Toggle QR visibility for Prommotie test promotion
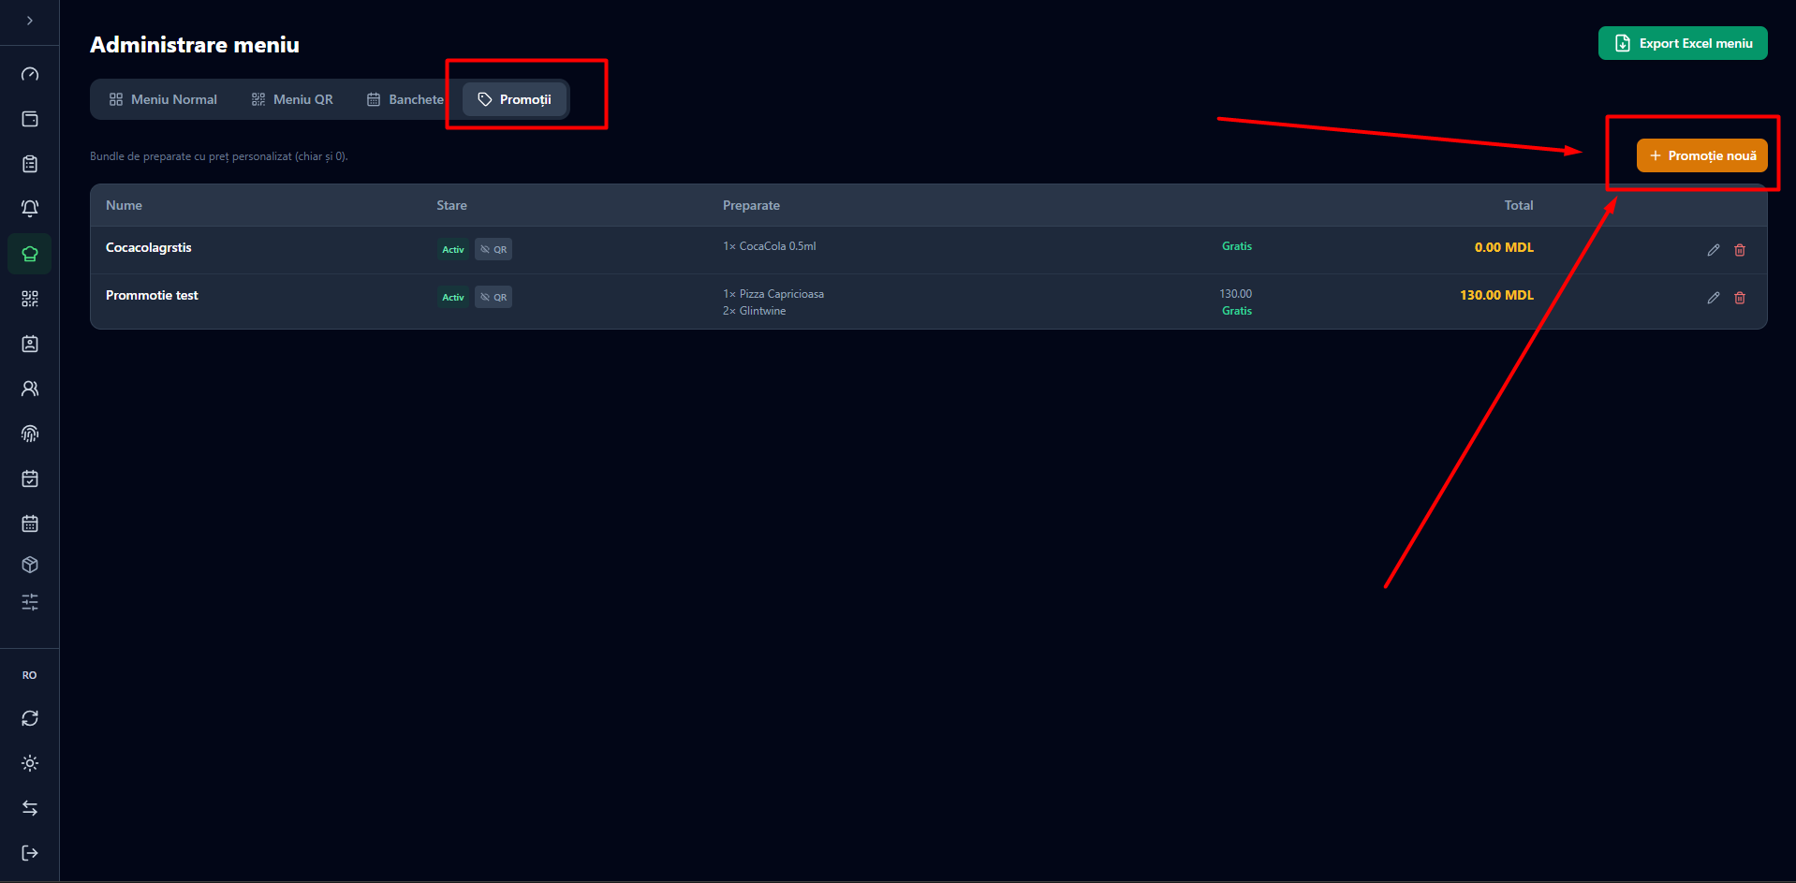1796x883 pixels. point(493,297)
